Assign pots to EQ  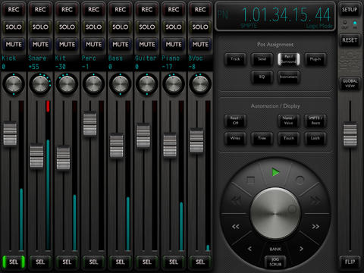pos(262,77)
